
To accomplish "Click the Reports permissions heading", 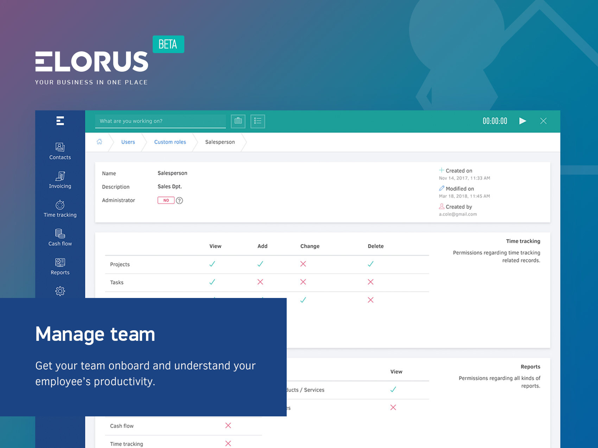I will pyautogui.click(x=530, y=367).
